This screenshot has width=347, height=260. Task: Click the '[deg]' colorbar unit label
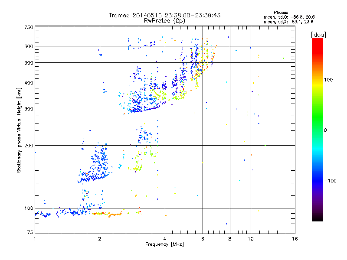318,35
